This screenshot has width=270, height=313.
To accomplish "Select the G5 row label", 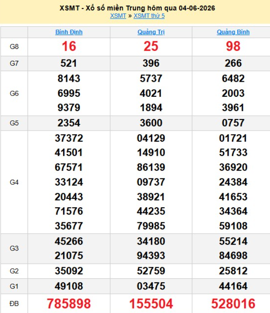I will (x=14, y=123).
